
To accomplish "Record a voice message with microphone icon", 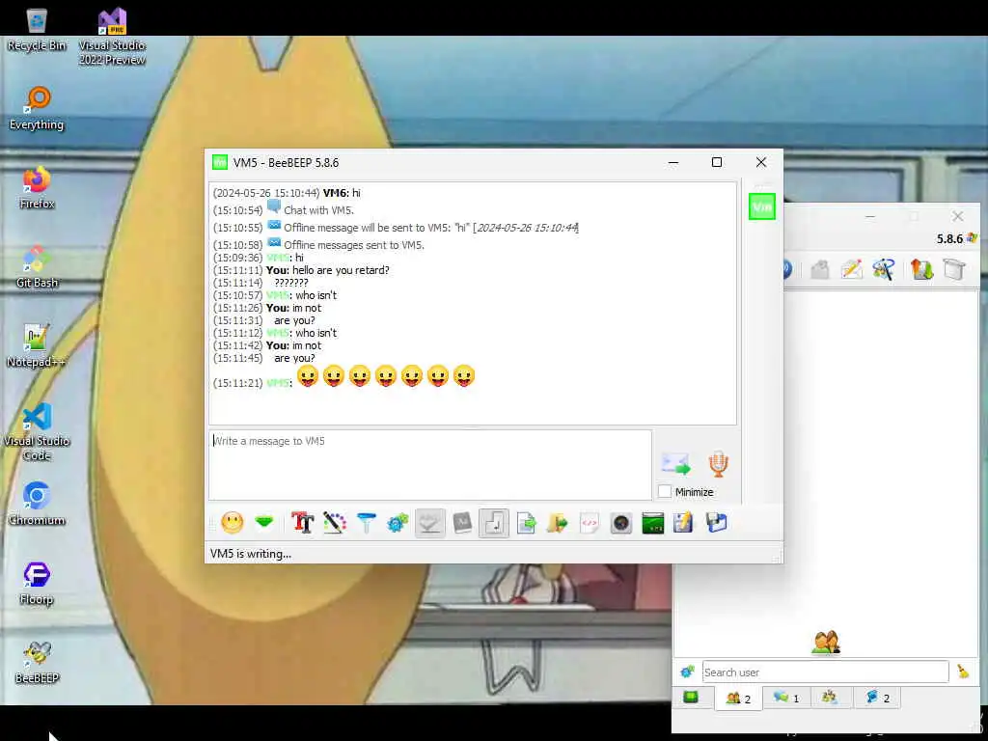I will [x=718, y=464].
